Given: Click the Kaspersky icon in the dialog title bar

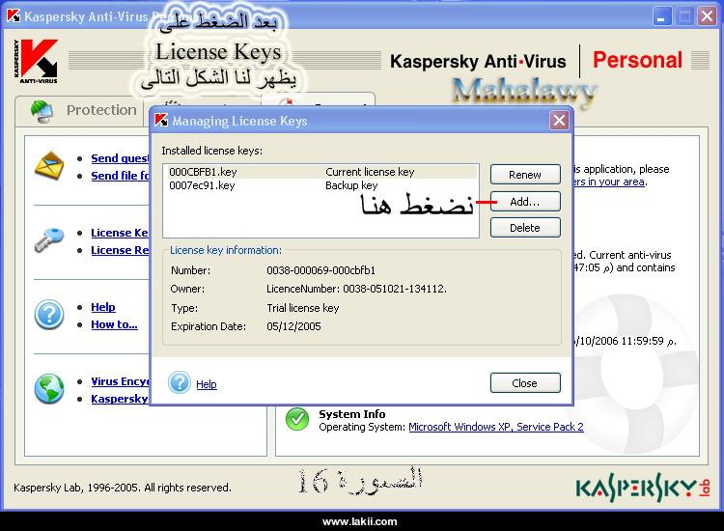Looking at the screenshot, I should point(161,120).
